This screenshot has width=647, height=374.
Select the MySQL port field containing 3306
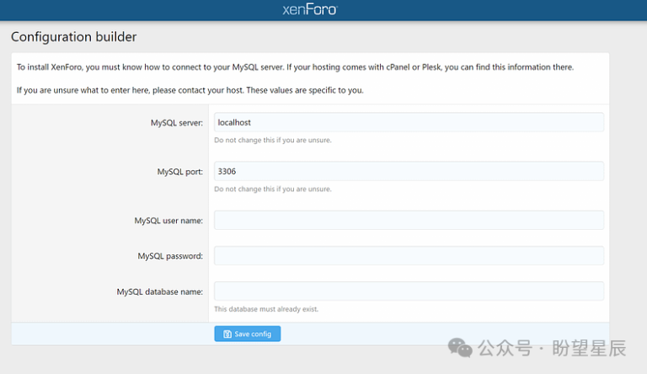[409, 171]
